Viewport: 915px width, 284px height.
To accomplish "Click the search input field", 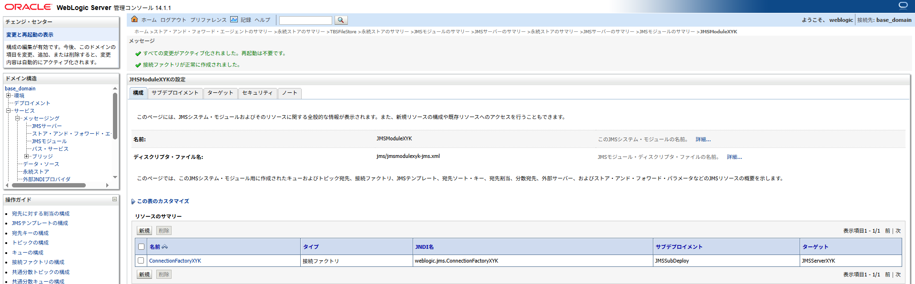I will point(305,20).
